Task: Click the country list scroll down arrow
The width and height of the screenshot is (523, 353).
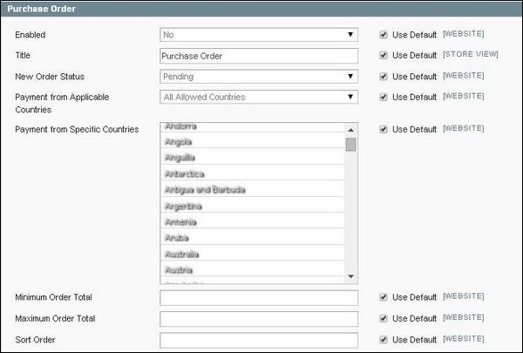Action: click(351, 276)
